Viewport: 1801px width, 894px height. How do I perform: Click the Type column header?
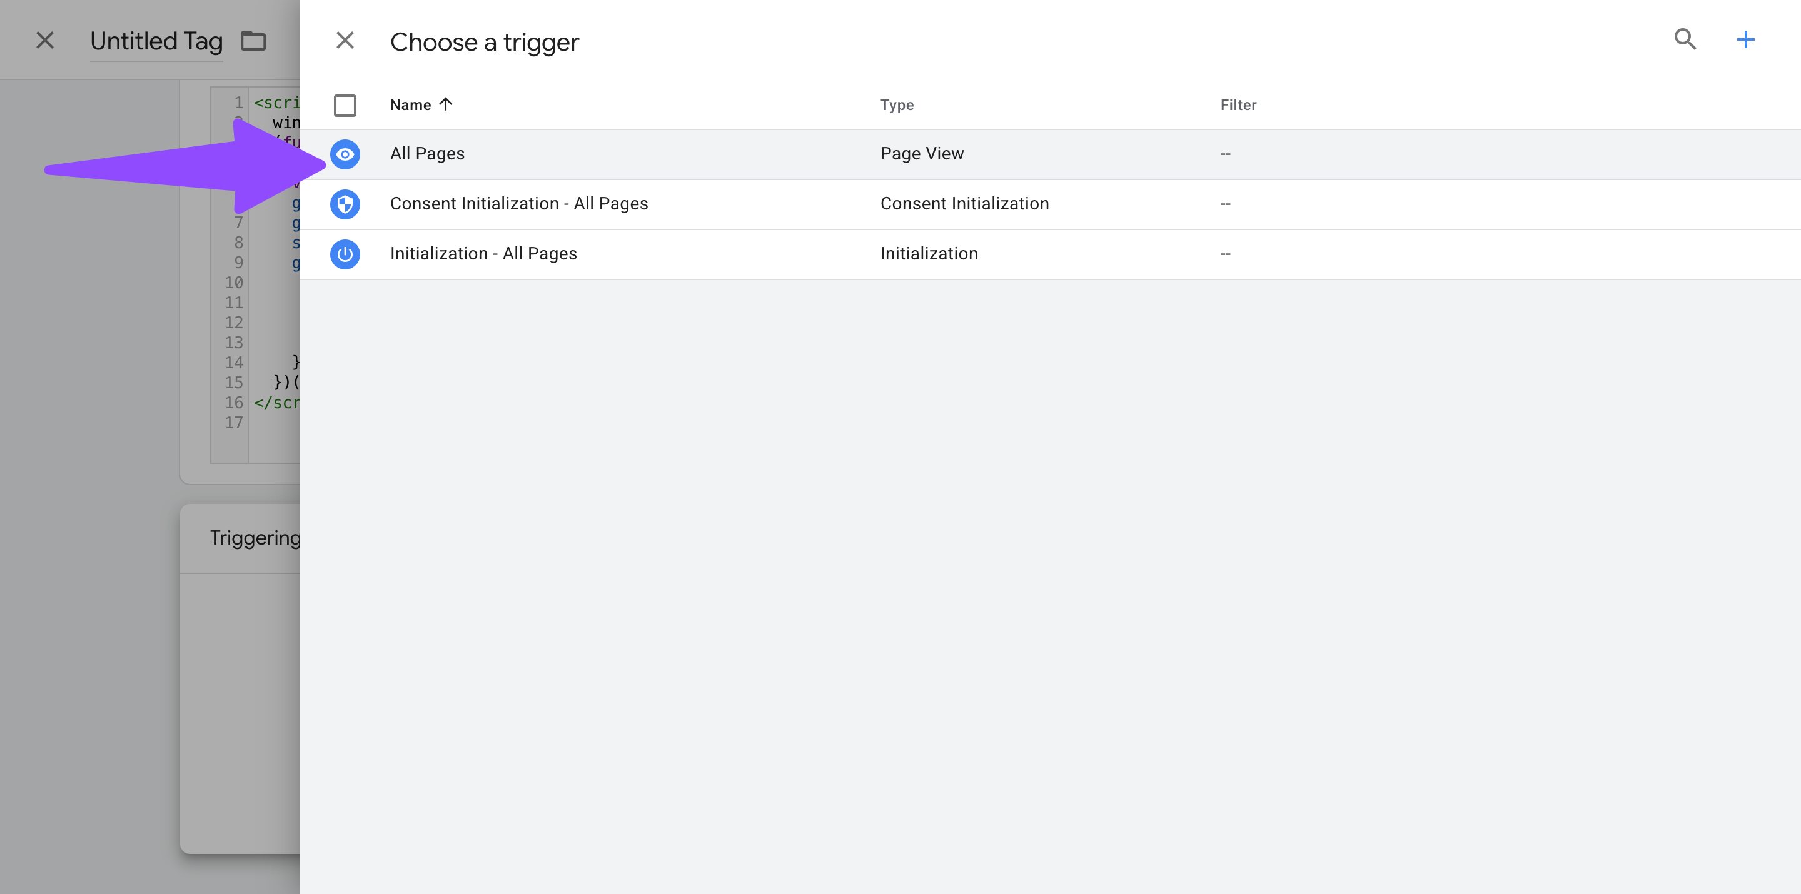pyautogui.click(x=896, y=105)
